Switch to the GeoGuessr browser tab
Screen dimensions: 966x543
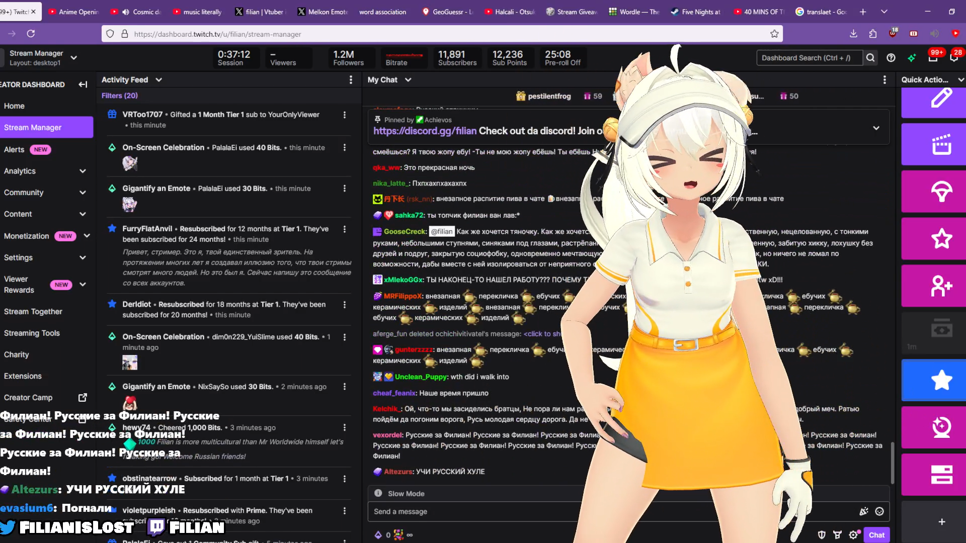(448, 12)
